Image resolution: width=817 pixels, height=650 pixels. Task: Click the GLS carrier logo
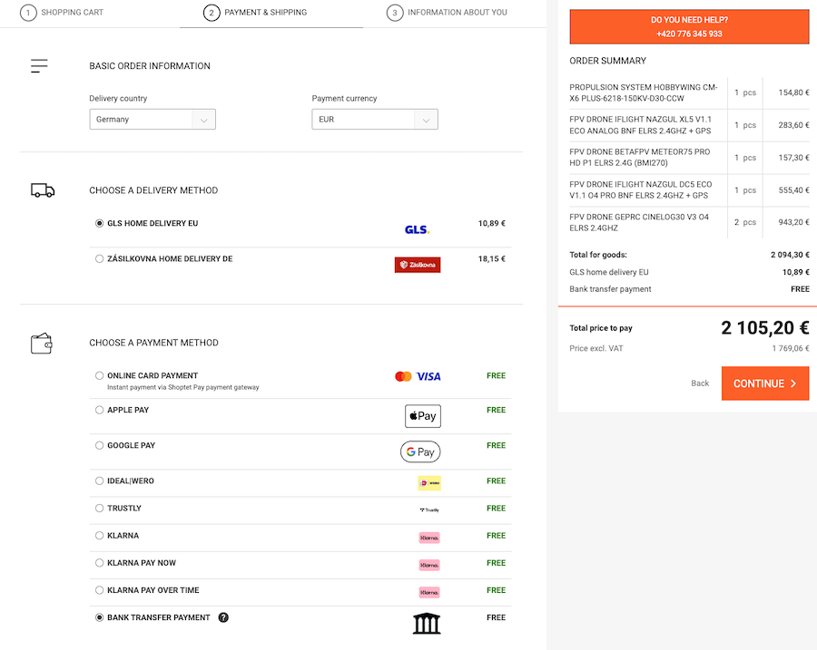point(417,229)
